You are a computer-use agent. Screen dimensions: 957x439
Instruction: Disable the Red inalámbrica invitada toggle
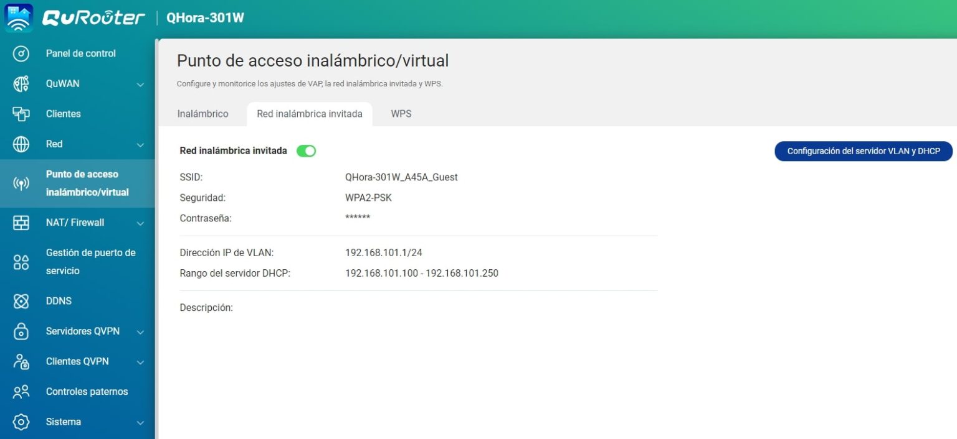pos(306,150)
